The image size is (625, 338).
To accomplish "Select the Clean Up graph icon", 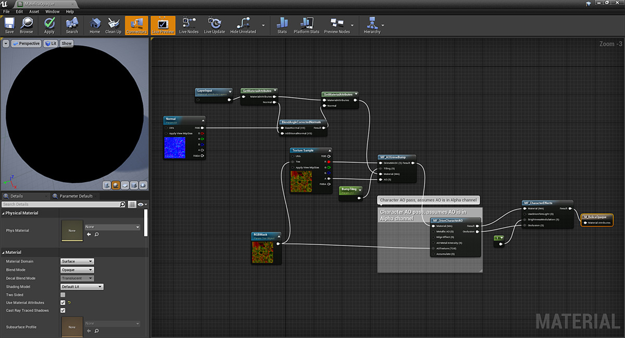I will pyautogui.click(x=113, y=24).
